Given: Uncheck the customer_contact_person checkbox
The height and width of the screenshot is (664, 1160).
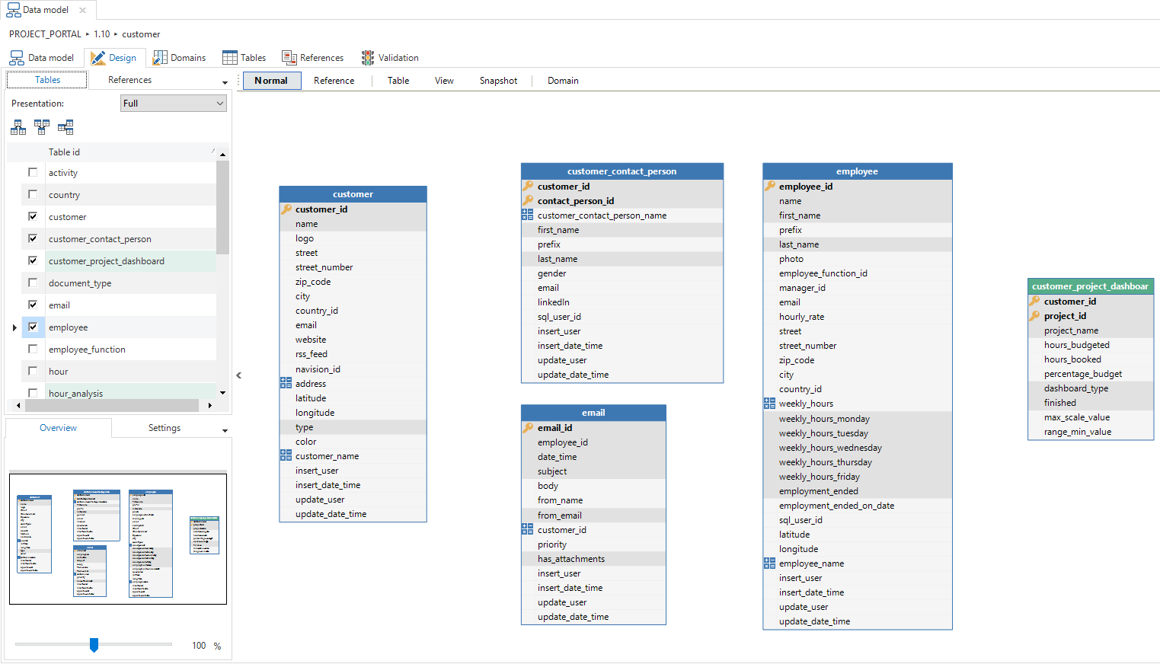Looking at the screenshot, I should click(x=33, y=238).
